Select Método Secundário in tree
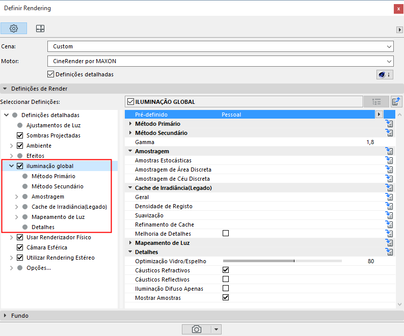This screenshot has width=404, height=336. (58, 186)
